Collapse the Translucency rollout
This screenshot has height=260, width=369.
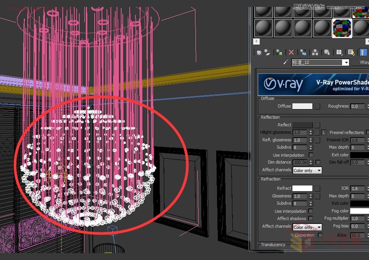[x=273, y=244]
